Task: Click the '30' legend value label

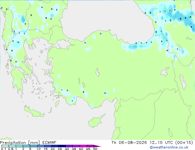Action: (x=67, y=149)
